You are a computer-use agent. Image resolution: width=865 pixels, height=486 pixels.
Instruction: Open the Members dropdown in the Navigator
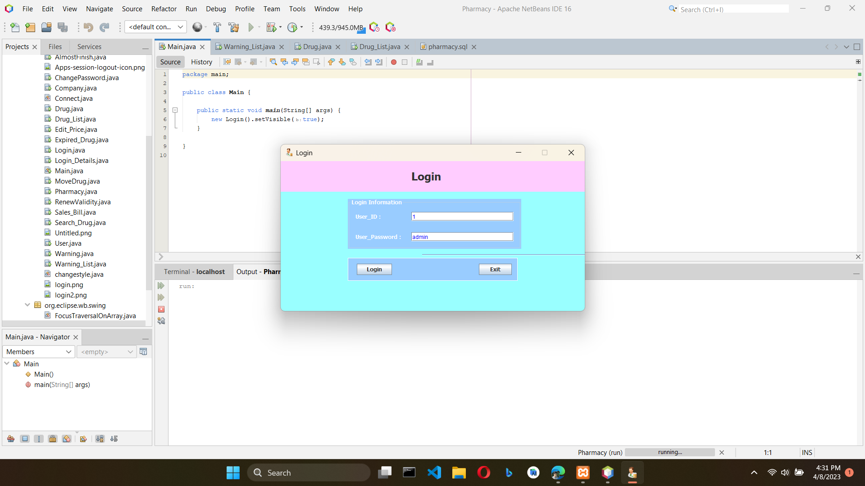click(x=38, y=352)
